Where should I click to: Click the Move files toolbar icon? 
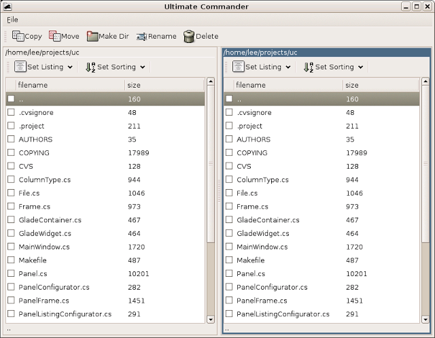point(54,36)
